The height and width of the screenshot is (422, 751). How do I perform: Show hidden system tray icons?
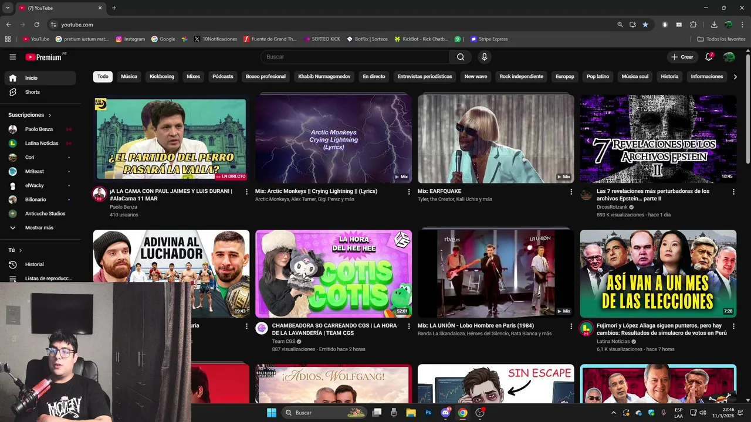(614, 413)
